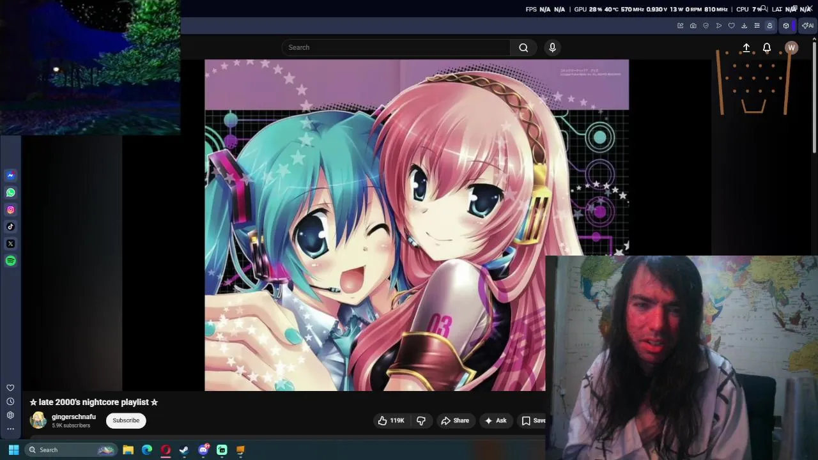
Task: Open File Explorer from the taskbar
Action: pyautogui.click(x=128, y=450)
